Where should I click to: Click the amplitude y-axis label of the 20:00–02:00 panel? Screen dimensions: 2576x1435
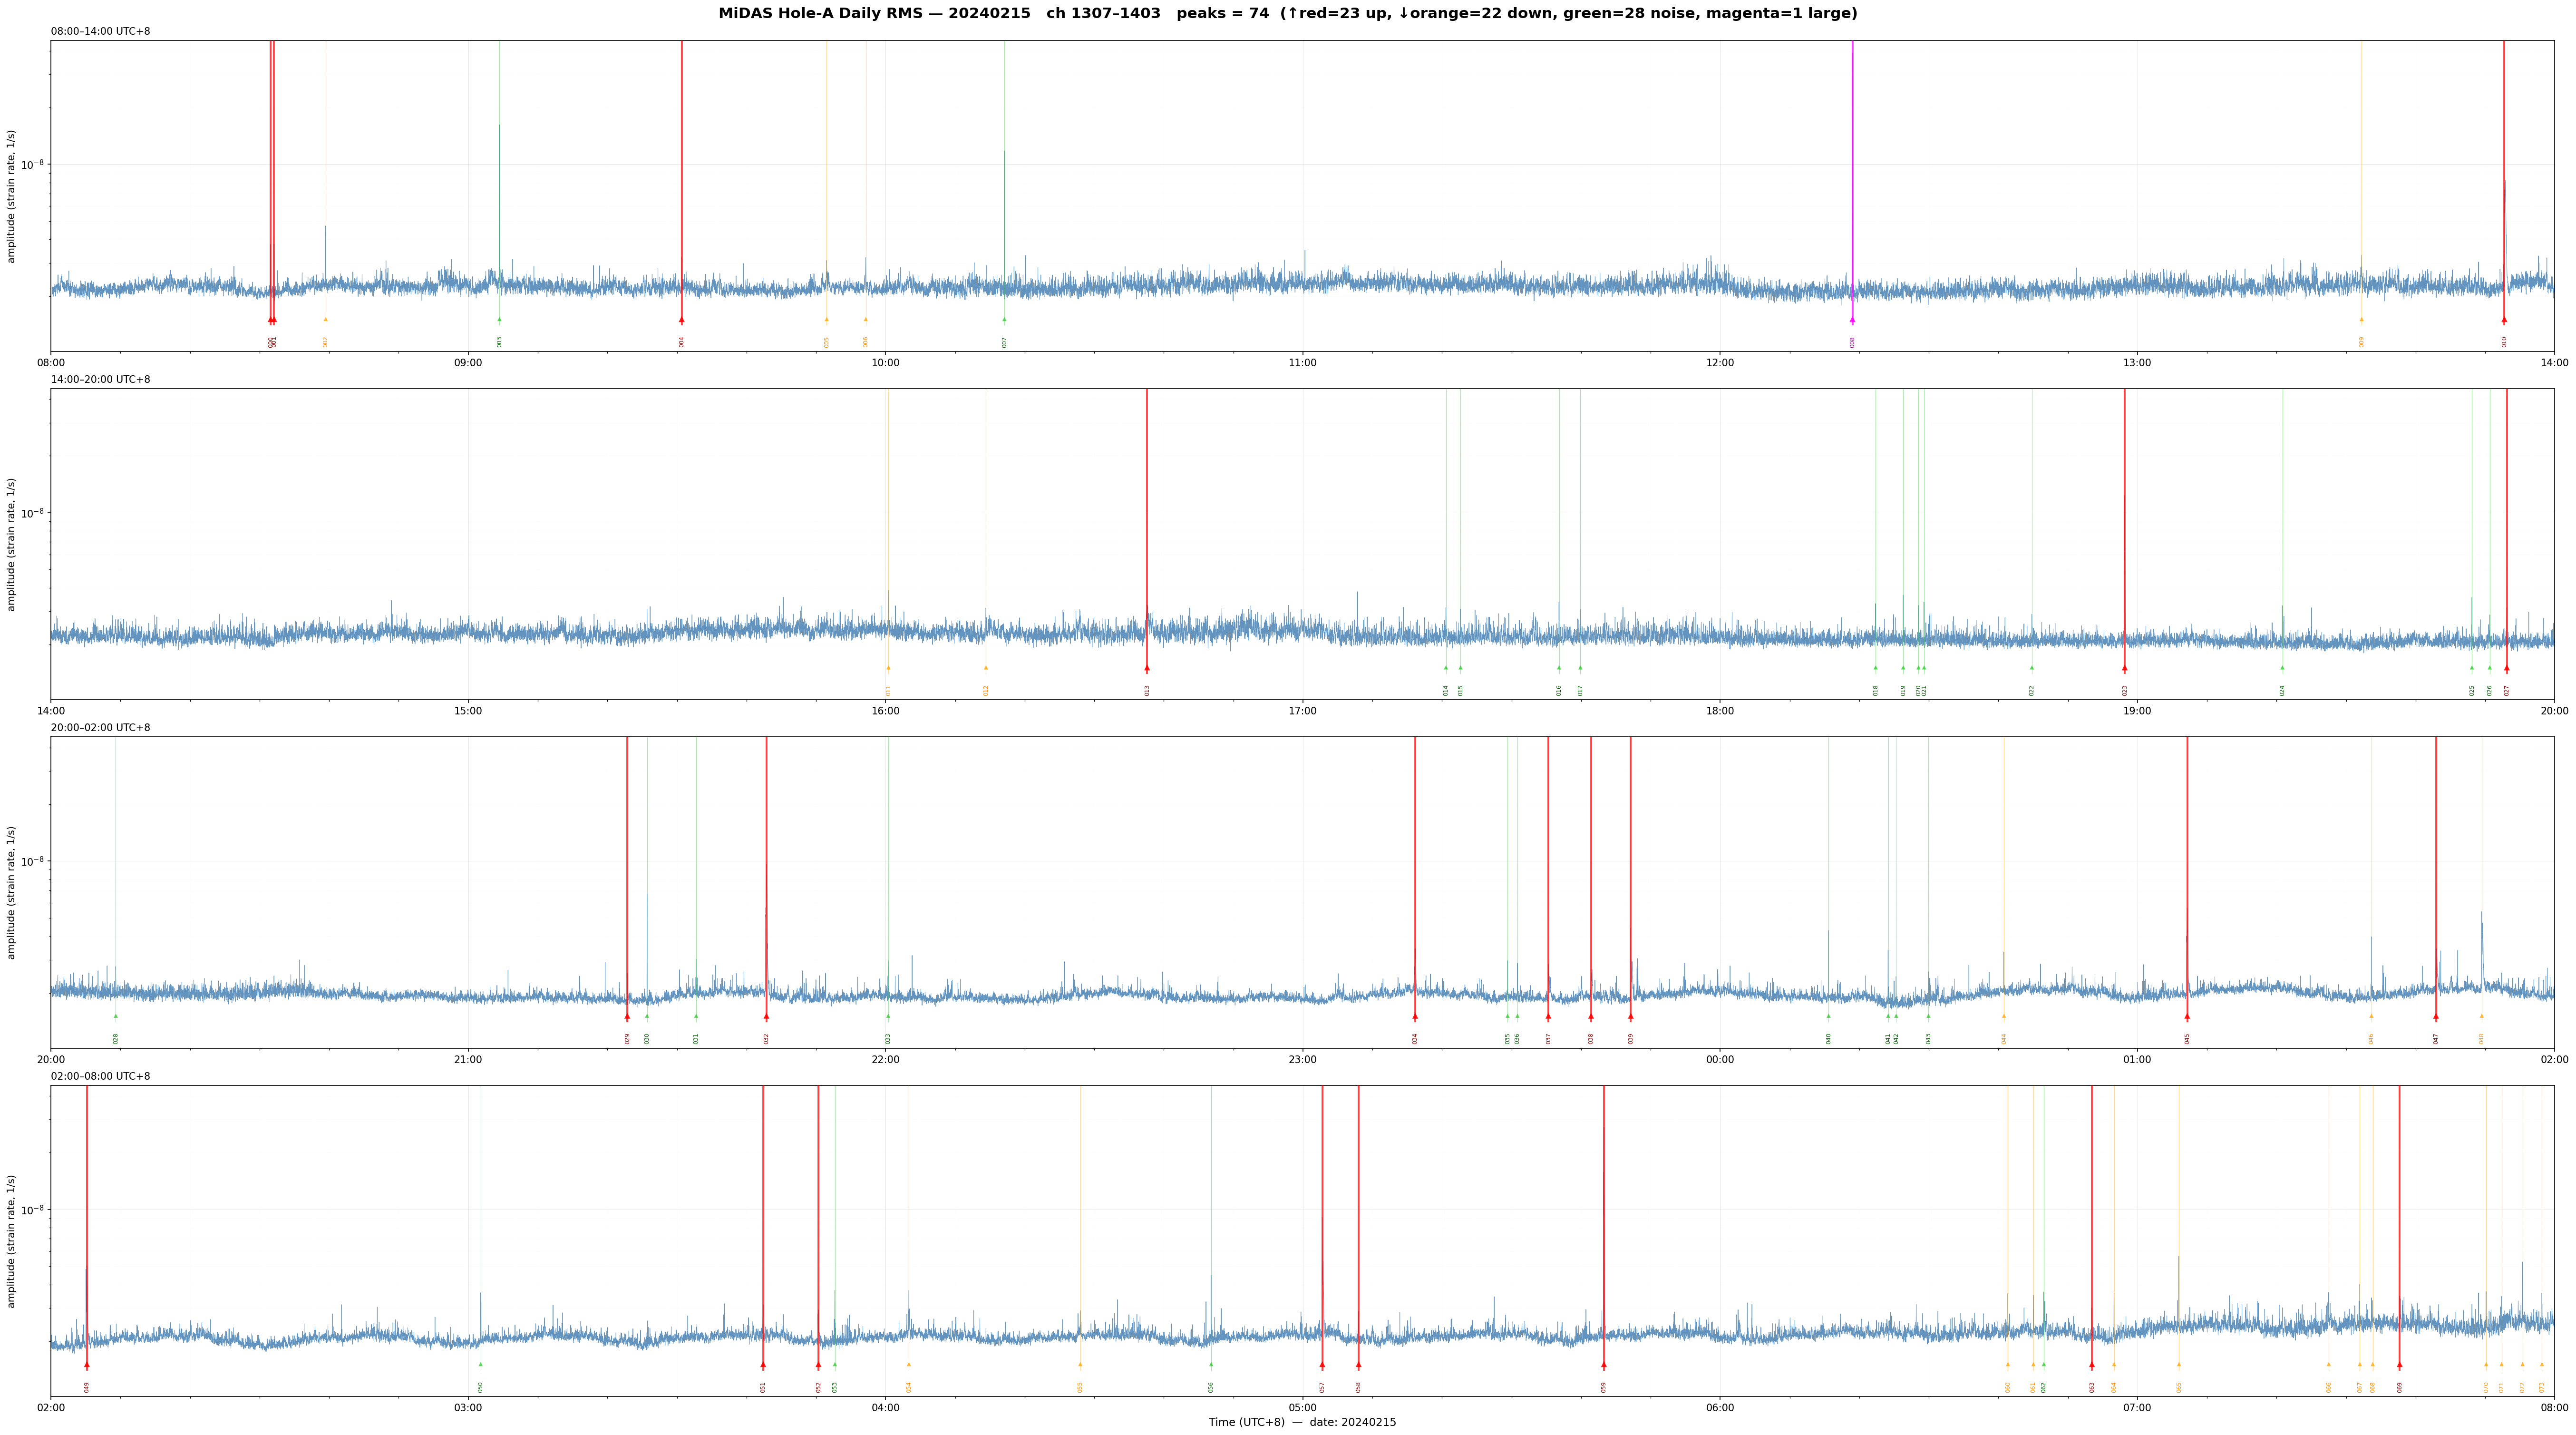pyautogui.click(x=12, y=893)
